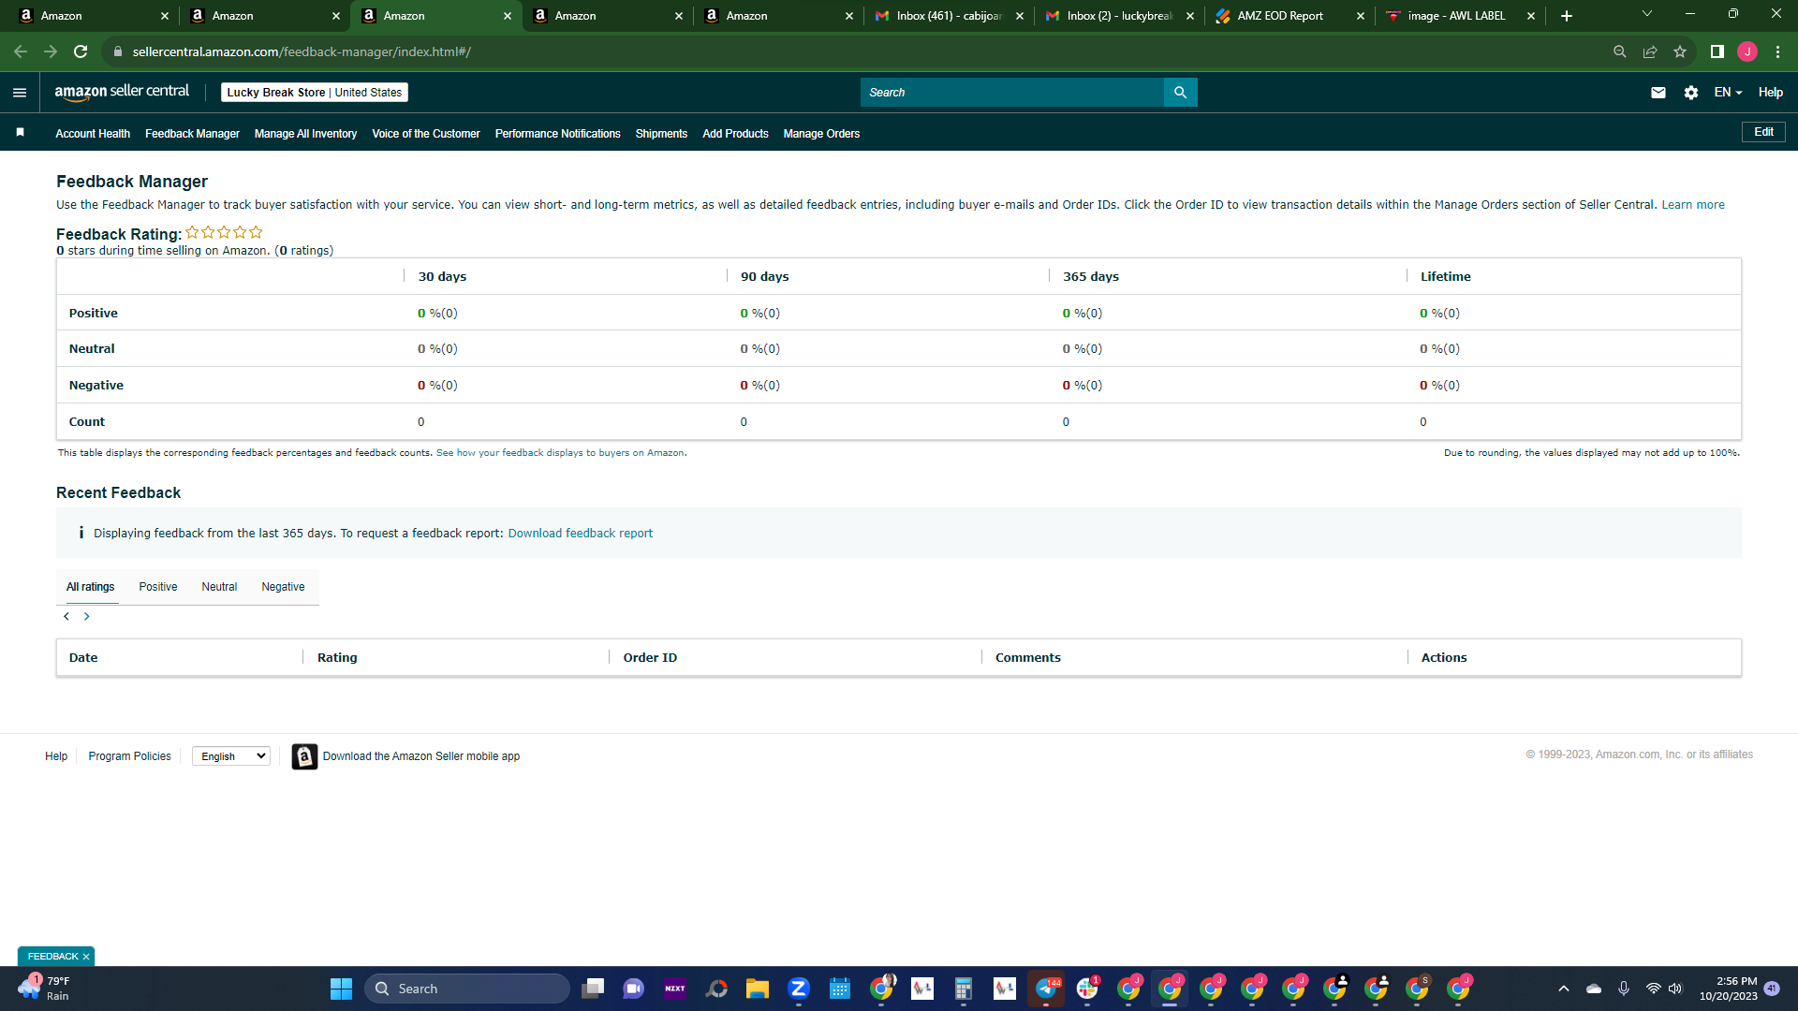Open the settings gear icon
The height and width of the screenshot is (1011, 1798).
click(x=1691, y=93)
